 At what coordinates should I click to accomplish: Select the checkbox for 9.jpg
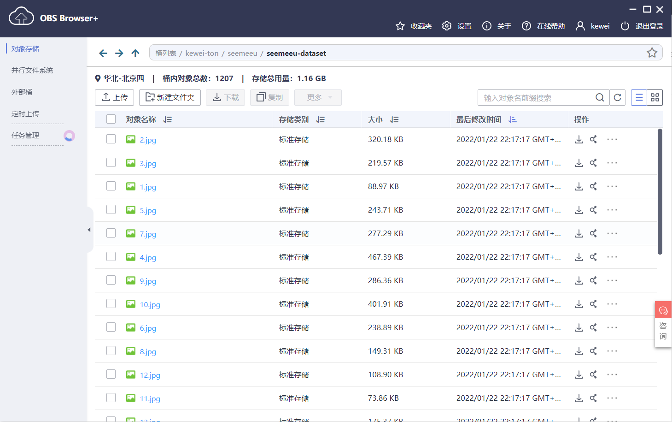coord(111,280)
